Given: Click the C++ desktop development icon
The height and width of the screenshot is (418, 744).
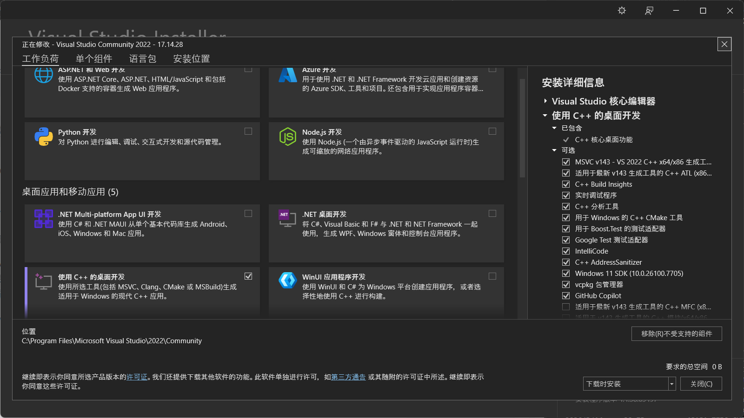Looking at the screenshot, I should tap(44, 281).
